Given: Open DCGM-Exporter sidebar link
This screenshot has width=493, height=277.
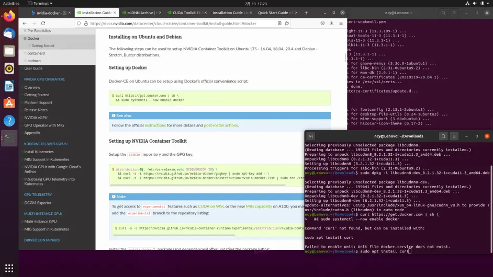Looking at the screenshot, I should (38, 203).
